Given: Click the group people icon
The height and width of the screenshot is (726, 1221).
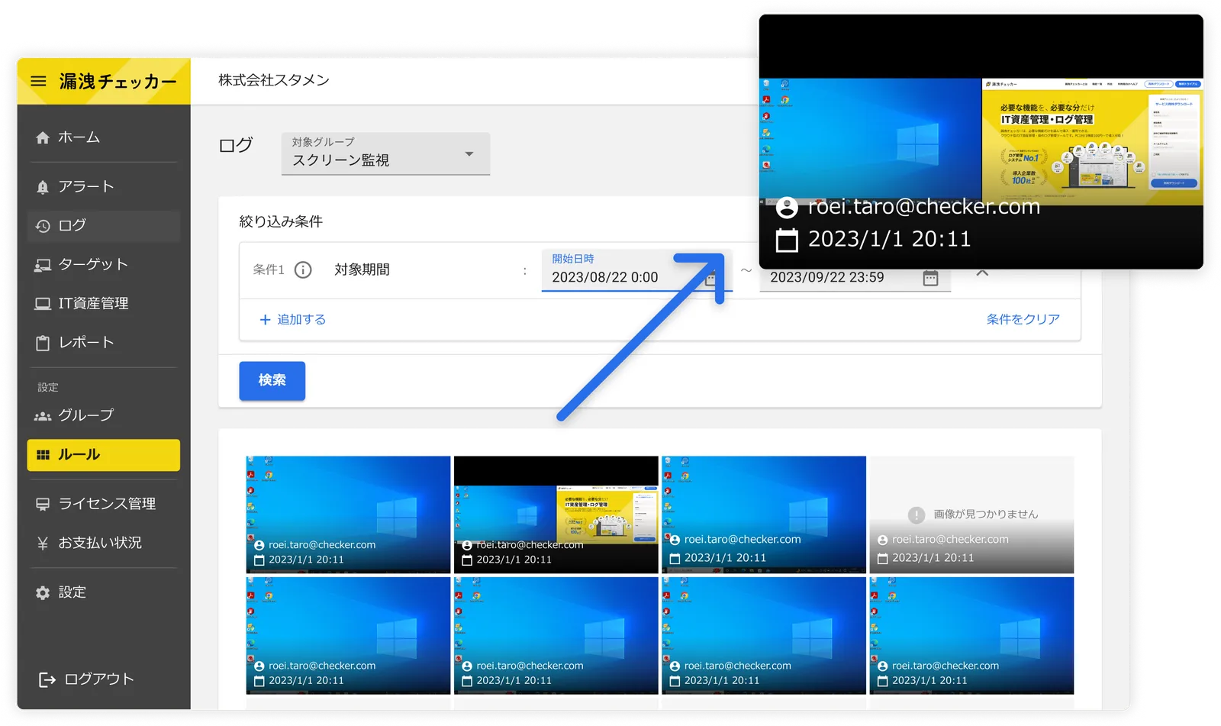Looking at the screenshot, I should click(x=43, y=416).
